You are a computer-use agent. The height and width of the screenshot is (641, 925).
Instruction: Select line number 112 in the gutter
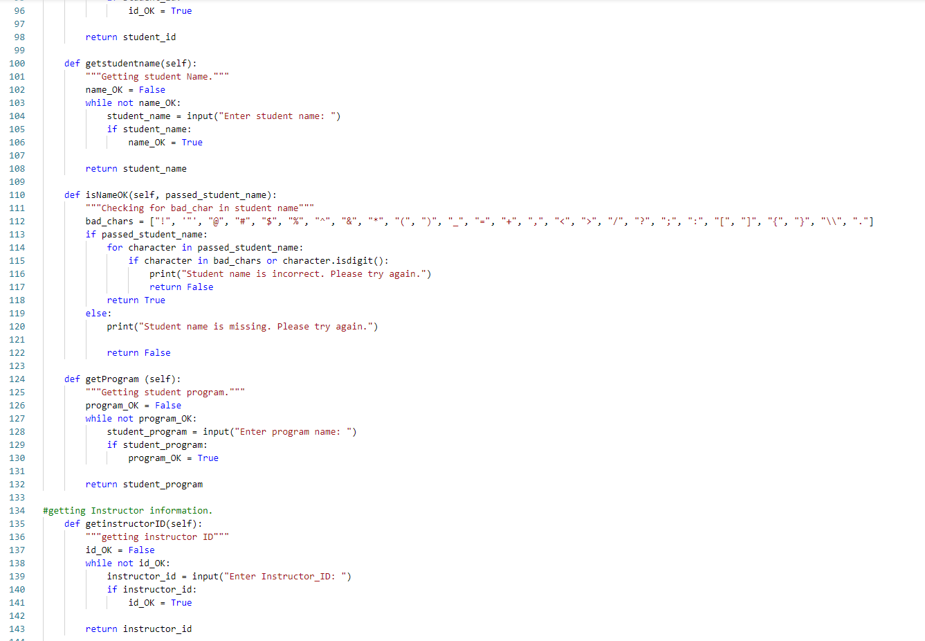tap(17, 222)
